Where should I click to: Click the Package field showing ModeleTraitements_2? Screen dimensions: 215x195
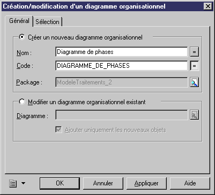[x=122, y=82]
